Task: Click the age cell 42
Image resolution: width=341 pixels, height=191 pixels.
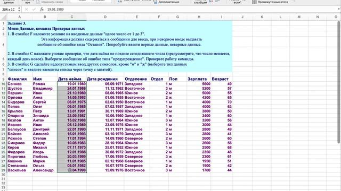Action: tap(222, 166)
